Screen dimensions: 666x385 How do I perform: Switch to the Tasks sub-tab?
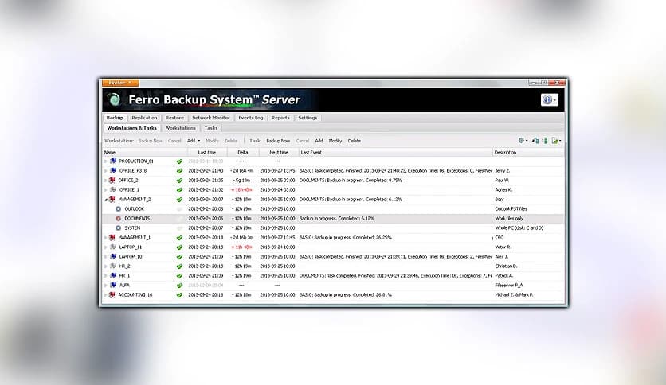click(x=211, y=128)
